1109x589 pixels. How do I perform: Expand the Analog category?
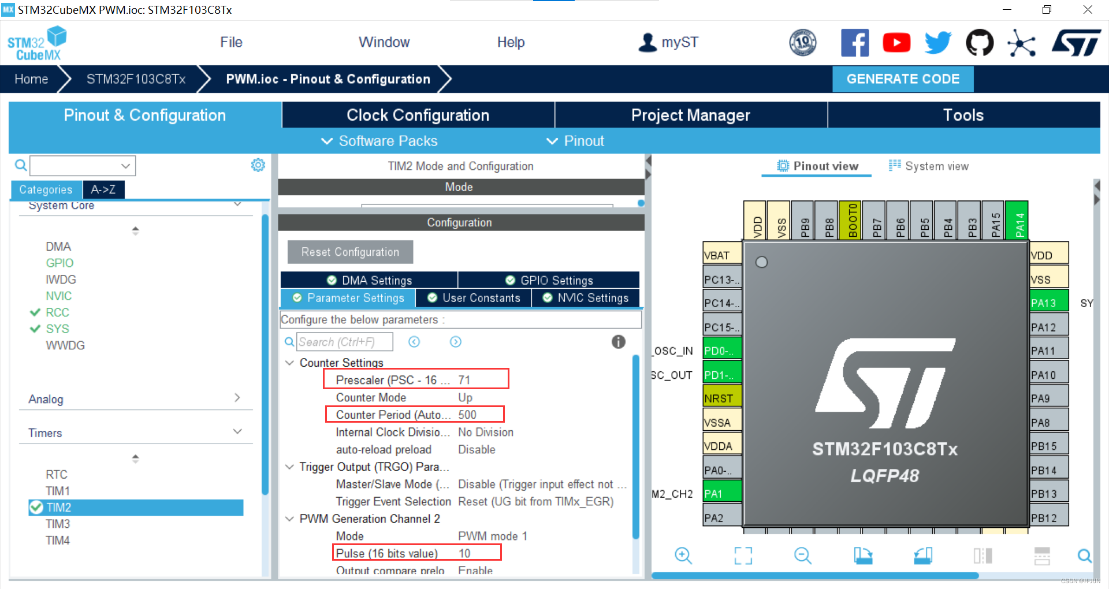point(237,397)
